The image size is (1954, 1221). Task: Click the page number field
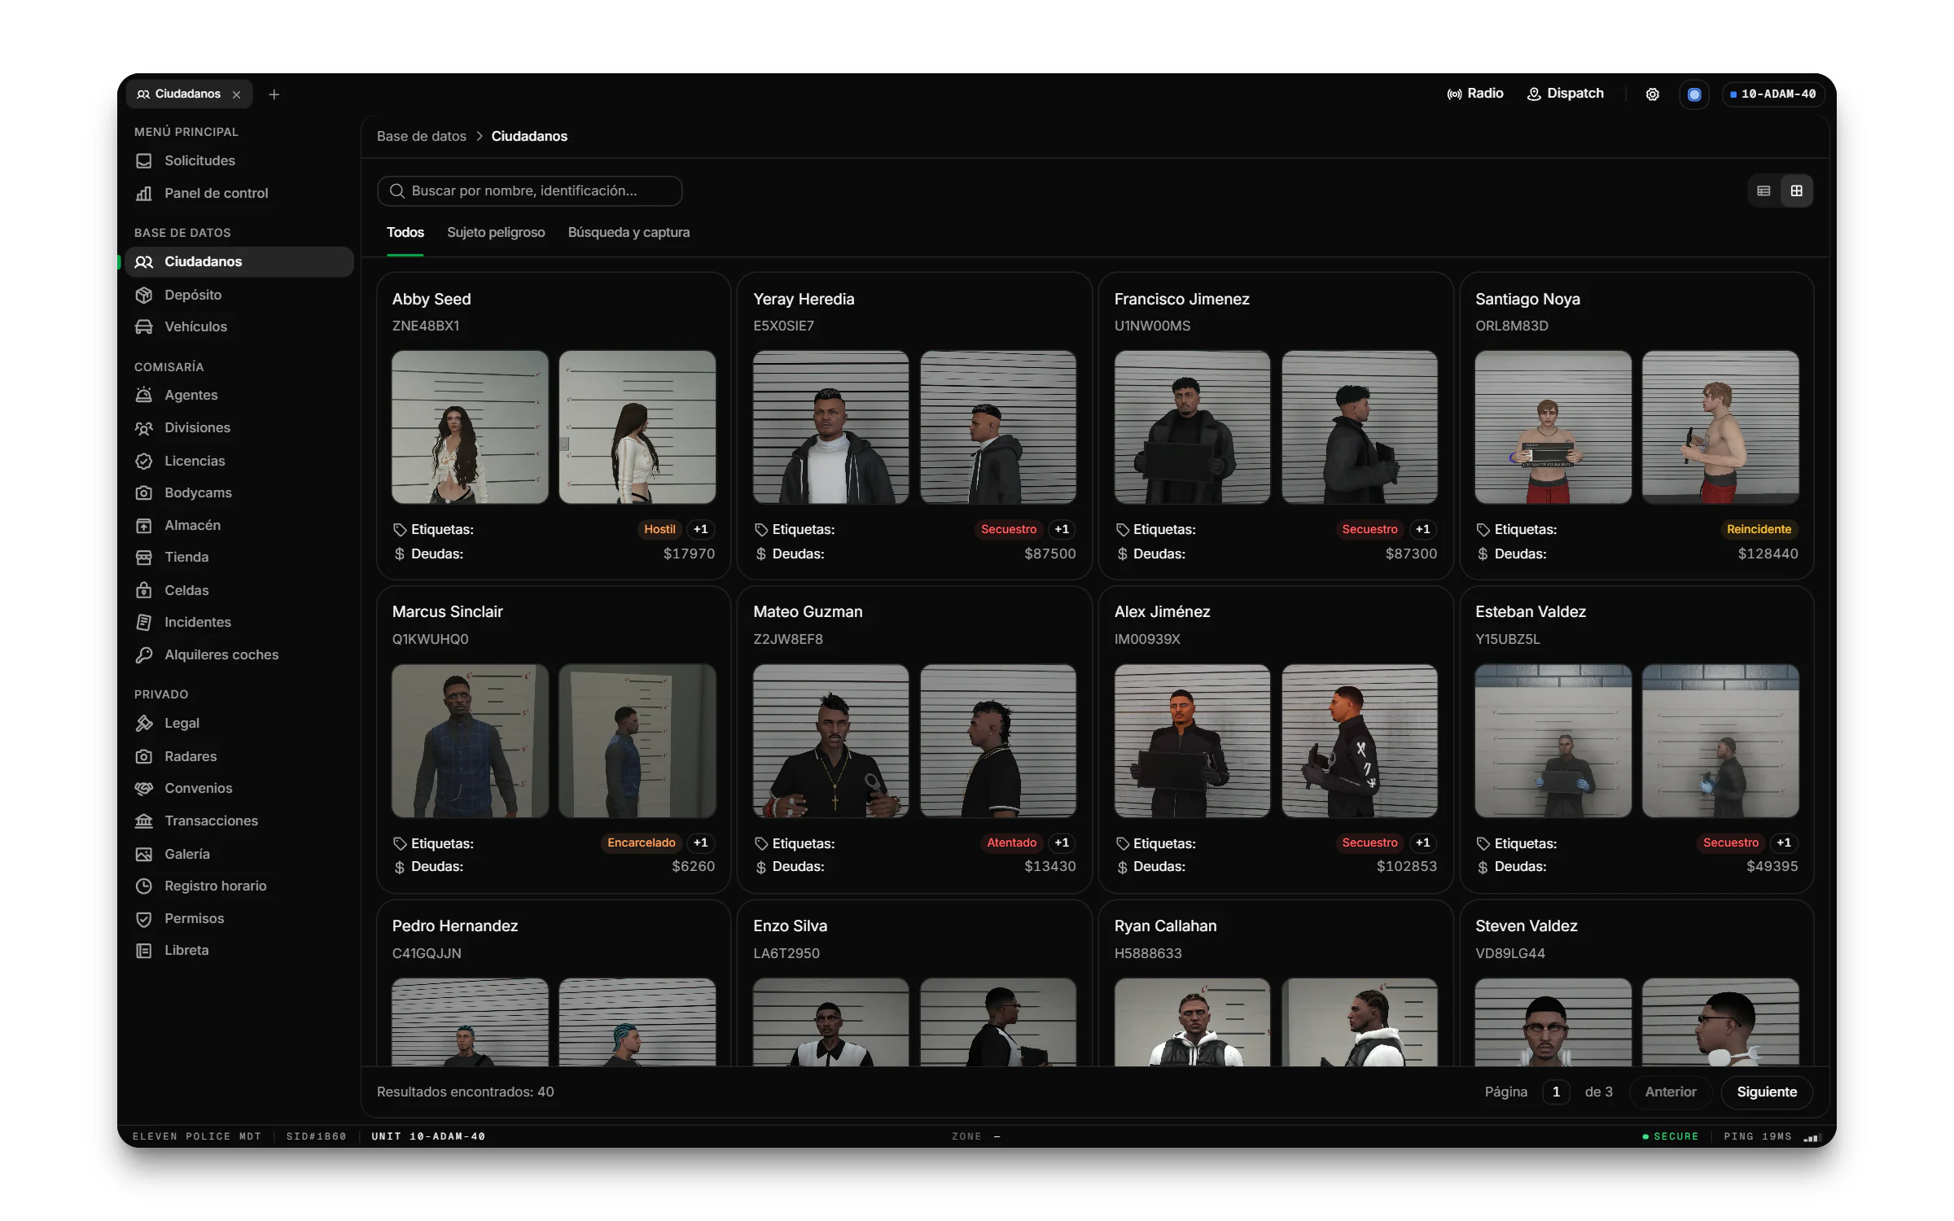[1556, 1092]
